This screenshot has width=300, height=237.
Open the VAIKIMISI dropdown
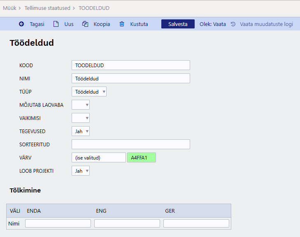coord(81,118)
